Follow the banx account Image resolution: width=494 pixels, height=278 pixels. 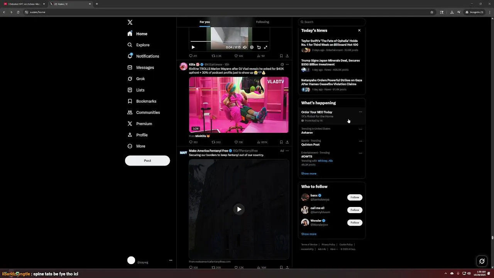(x=355, y=197)
